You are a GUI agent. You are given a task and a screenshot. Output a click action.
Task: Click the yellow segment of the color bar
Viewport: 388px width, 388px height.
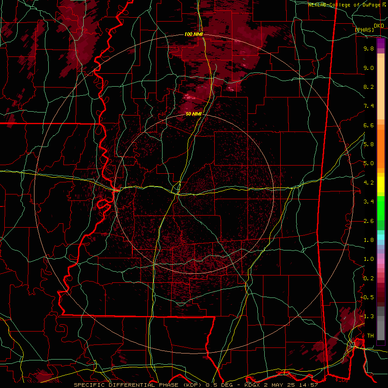pos(381,185)
